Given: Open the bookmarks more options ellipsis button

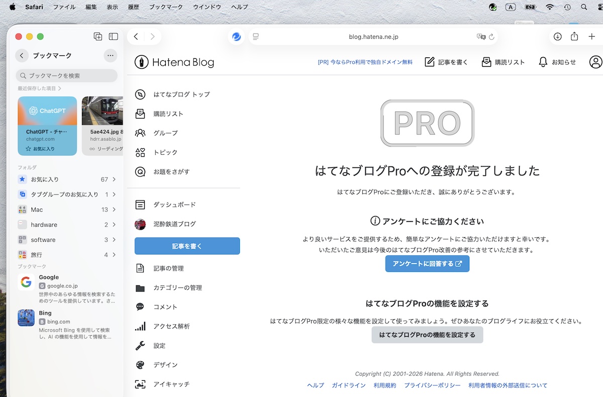Looking at the screenshot, I should coord(111,56).
